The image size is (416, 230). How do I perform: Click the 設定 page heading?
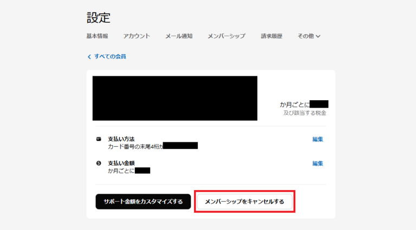99,17
